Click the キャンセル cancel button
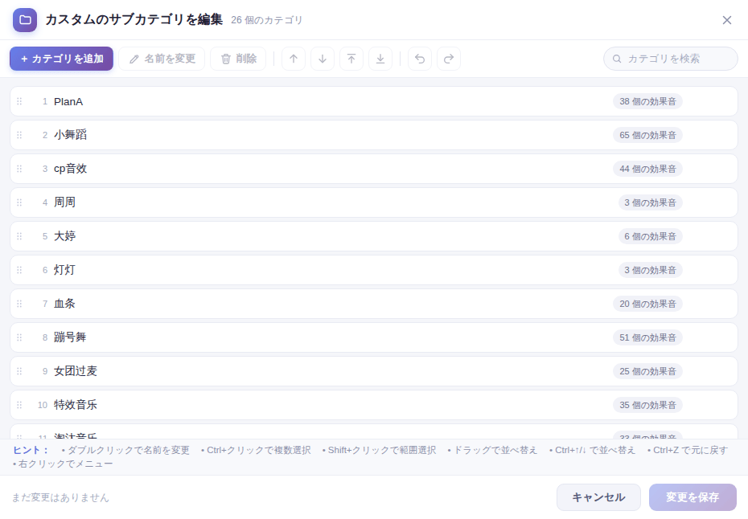This screenshot has height=519, width=748. point(598,497)
